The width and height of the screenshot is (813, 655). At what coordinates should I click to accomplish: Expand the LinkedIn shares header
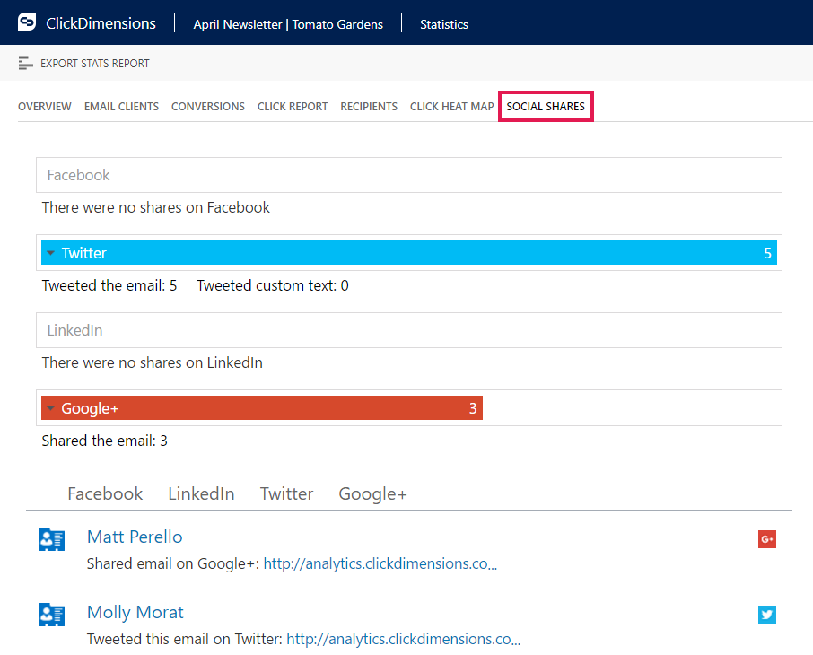tap(409, 330)
